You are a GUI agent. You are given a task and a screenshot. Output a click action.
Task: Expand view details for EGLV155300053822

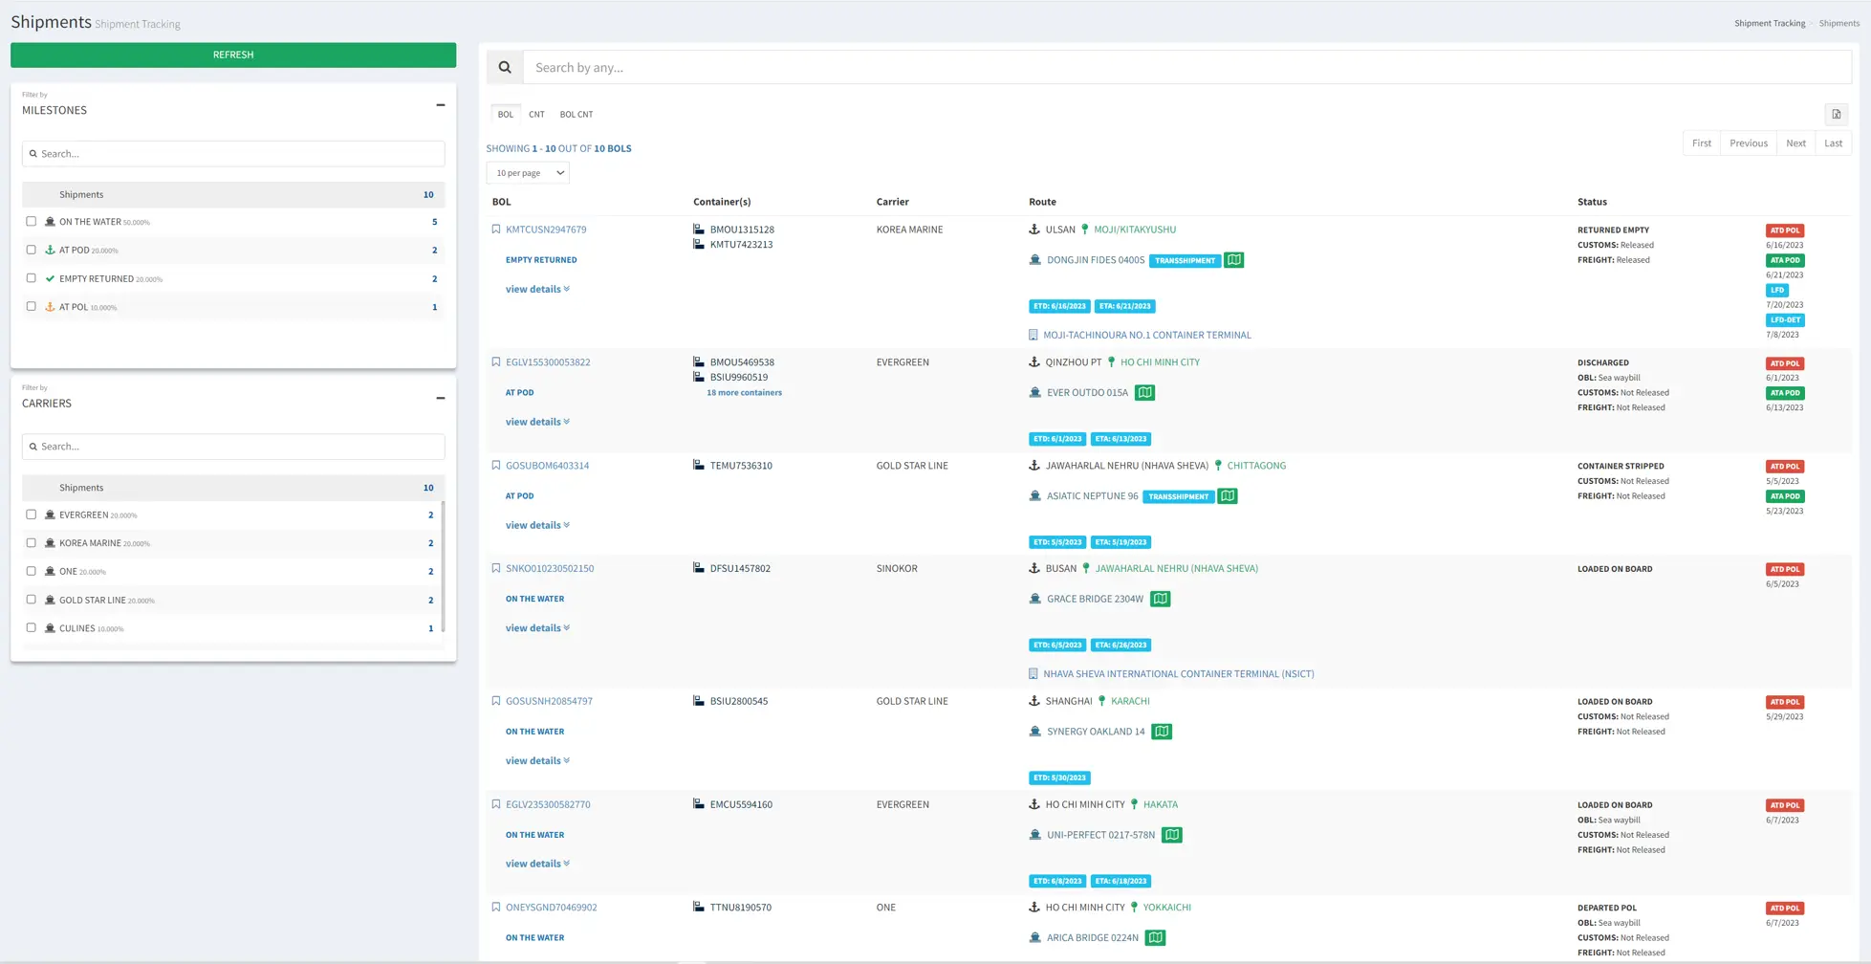tap(537, 422)
